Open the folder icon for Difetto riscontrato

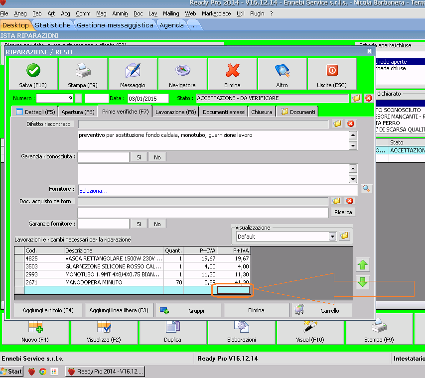pos(337,124)
